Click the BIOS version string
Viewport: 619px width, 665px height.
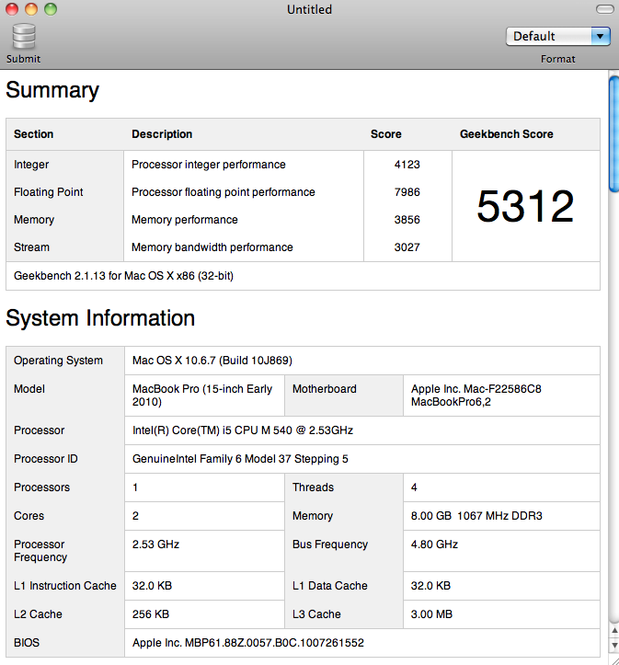248,643
